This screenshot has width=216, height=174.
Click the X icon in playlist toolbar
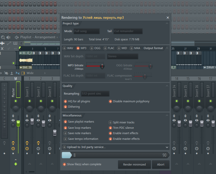(2, 49)
